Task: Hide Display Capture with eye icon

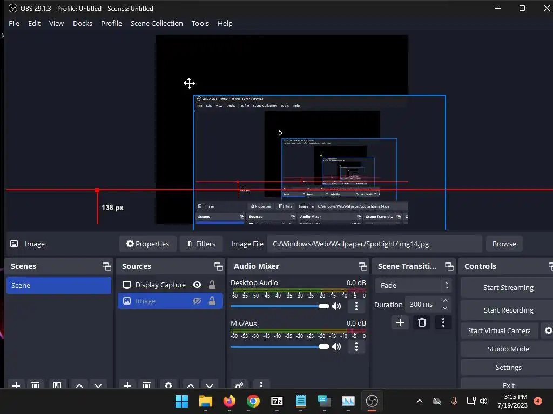Action: tap(197, 285)
